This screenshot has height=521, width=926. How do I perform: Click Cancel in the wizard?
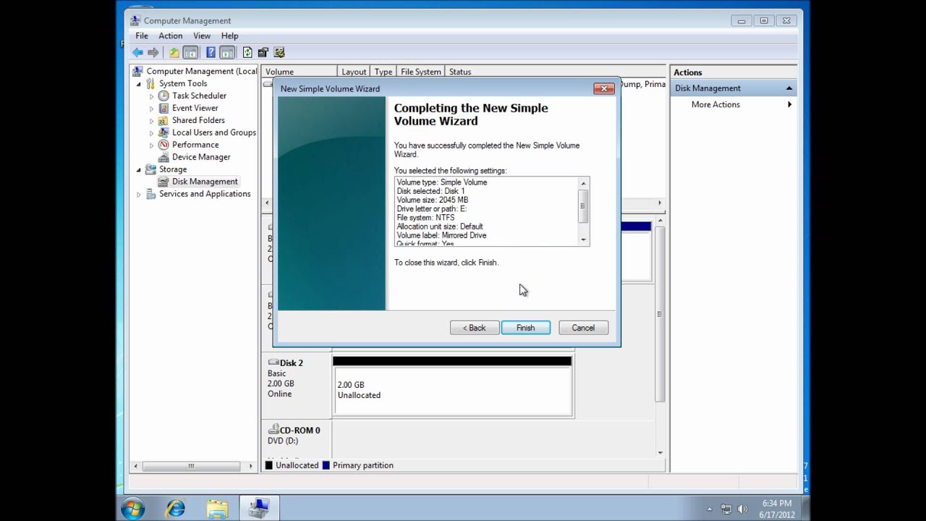(583, 328)
